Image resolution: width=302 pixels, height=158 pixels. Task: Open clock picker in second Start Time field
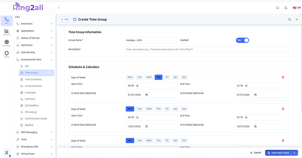[x=137, y=117]
